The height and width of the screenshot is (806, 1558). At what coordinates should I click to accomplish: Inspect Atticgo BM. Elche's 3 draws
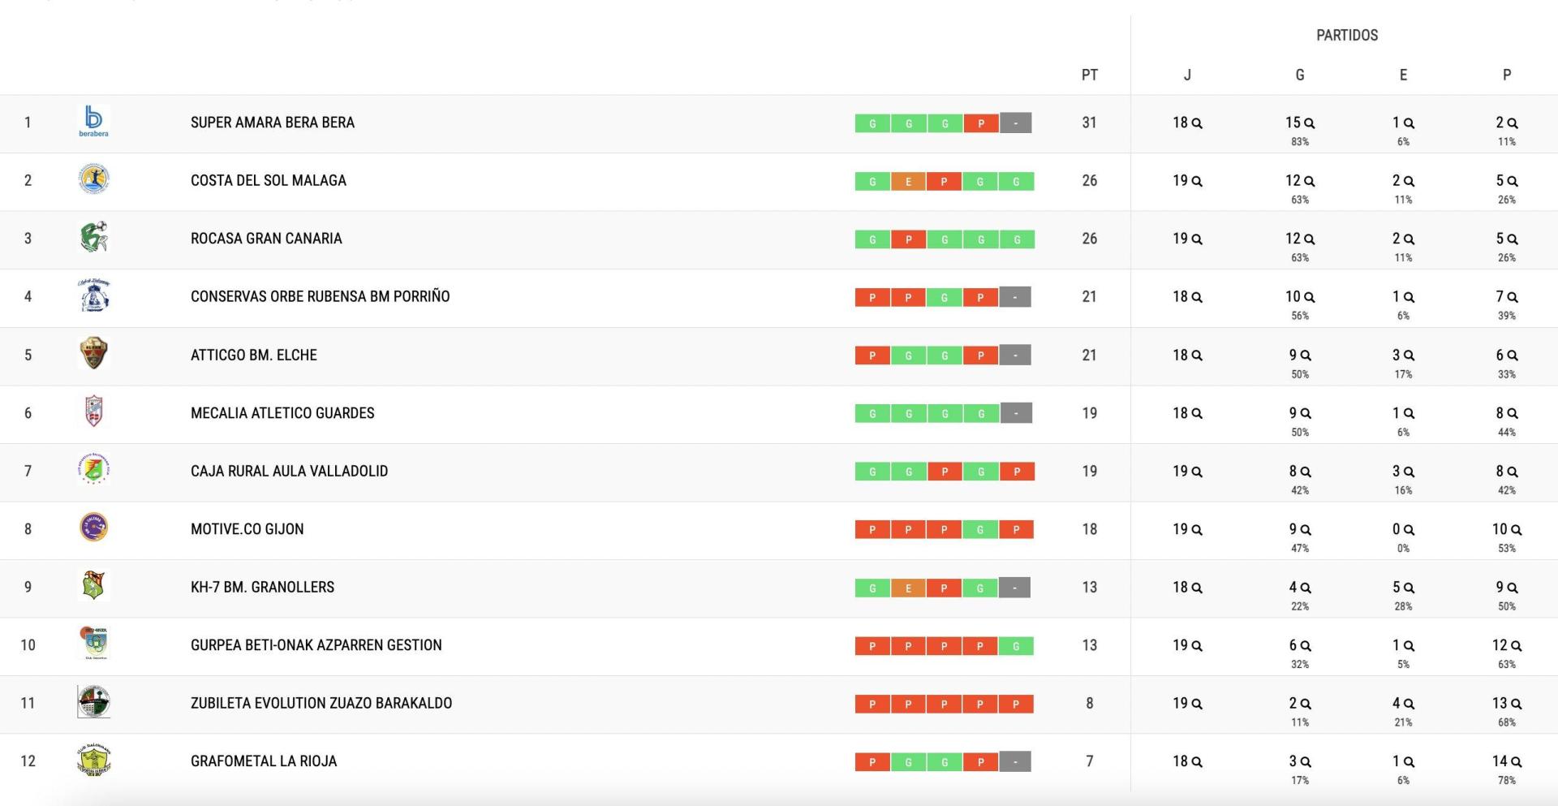click(1403, 355)
